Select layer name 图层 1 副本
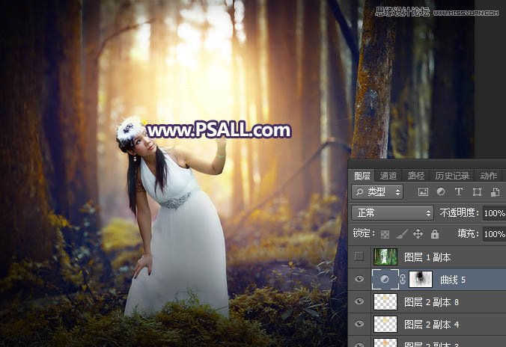506x347 pixels. (x=427, y=257)
